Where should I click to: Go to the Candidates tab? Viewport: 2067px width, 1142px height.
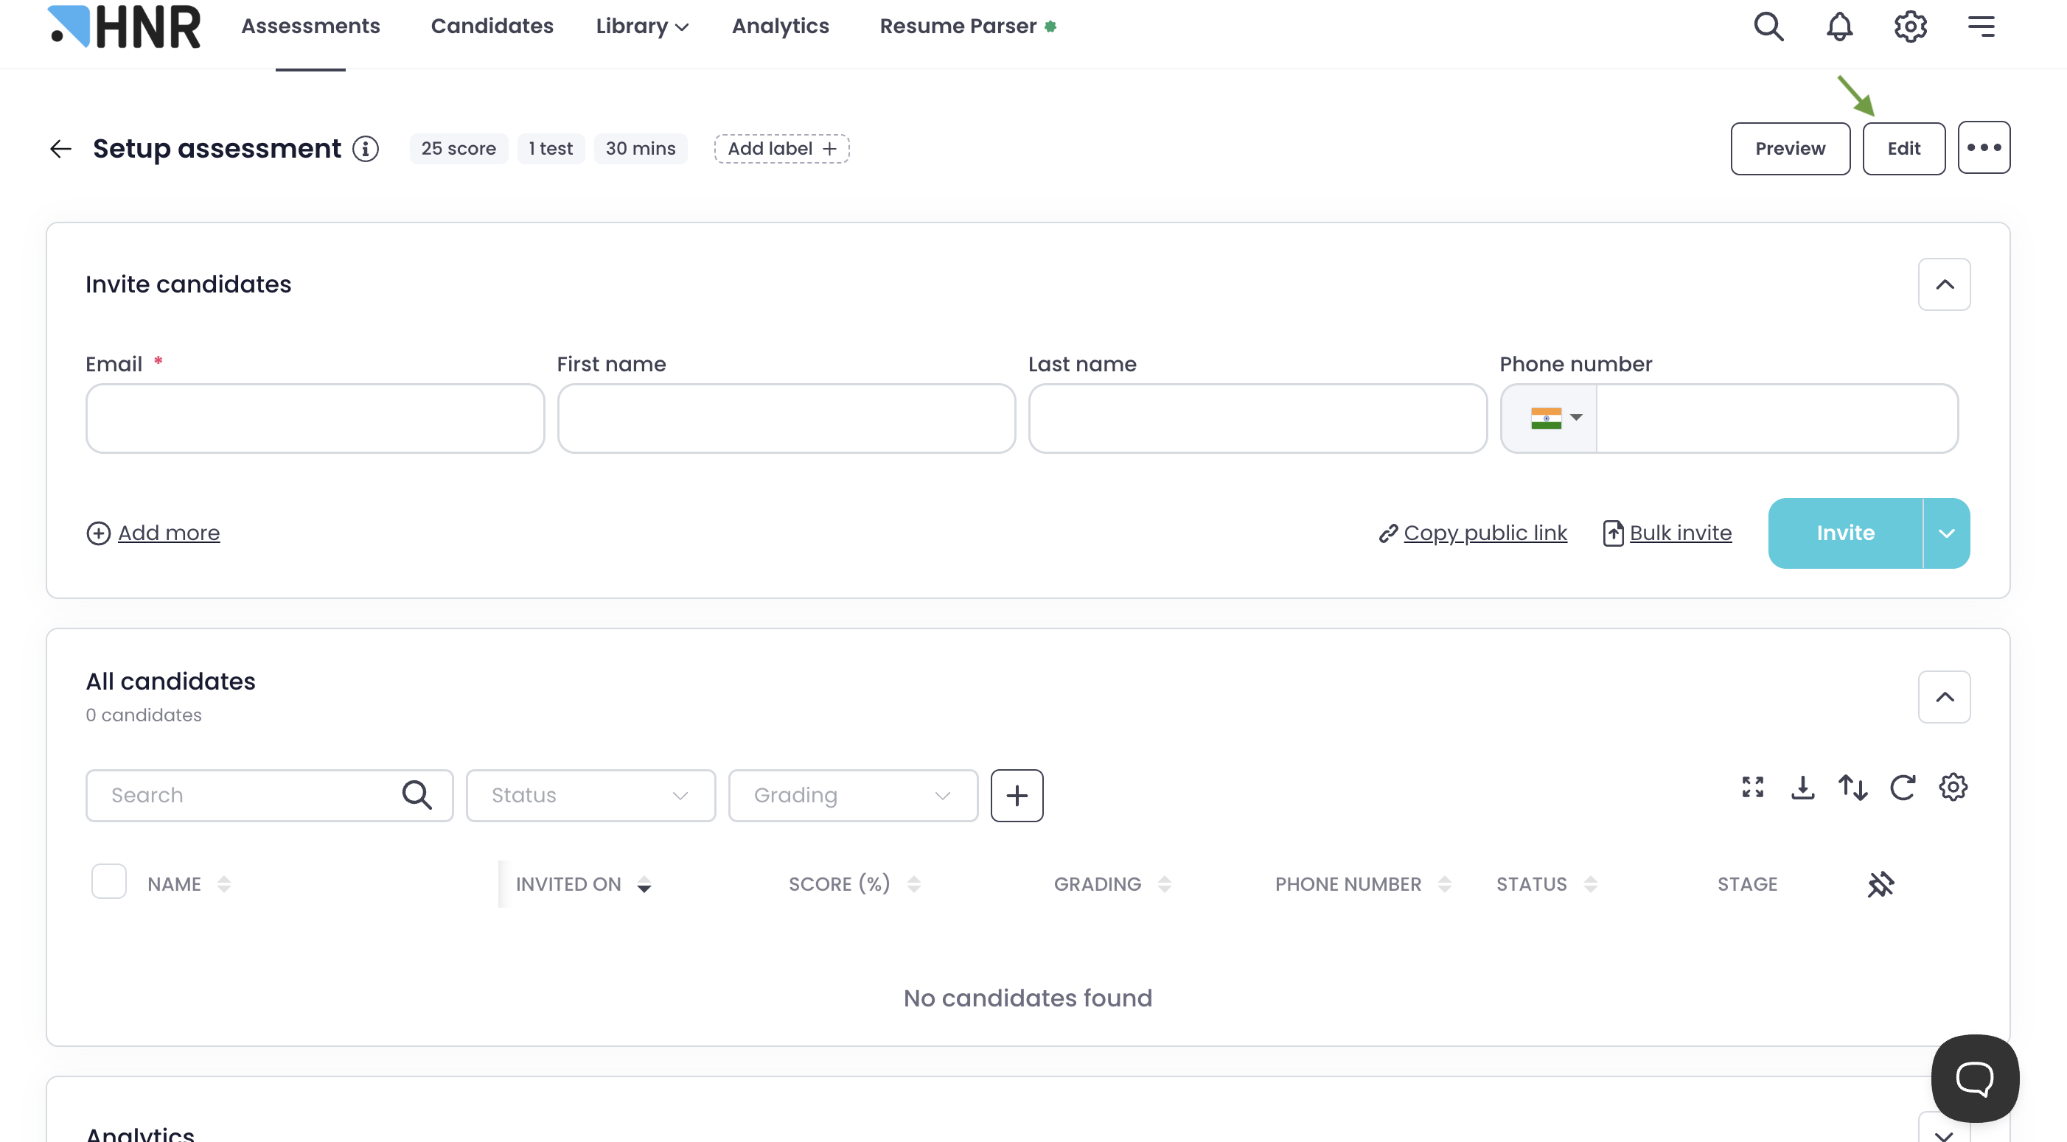pyautogui.click(x=492, y=27)
